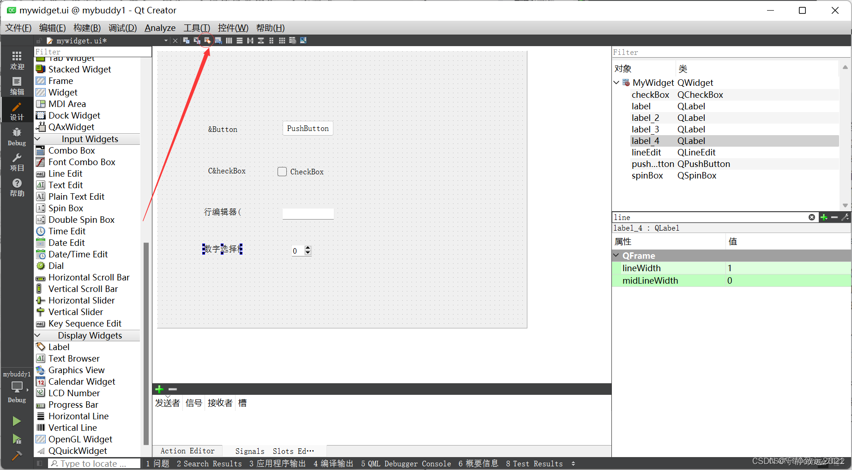Switch to Edit Signals/Slots mode
This screenshot has width=852, height=470.
197,41
